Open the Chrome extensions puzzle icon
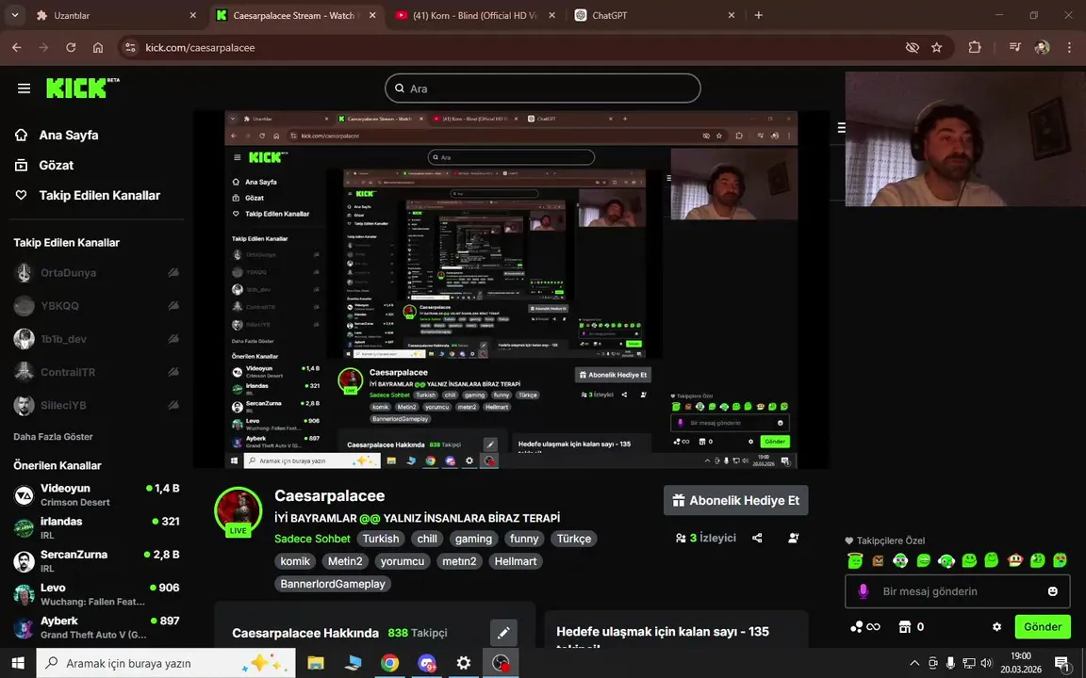 click(975, 48)
